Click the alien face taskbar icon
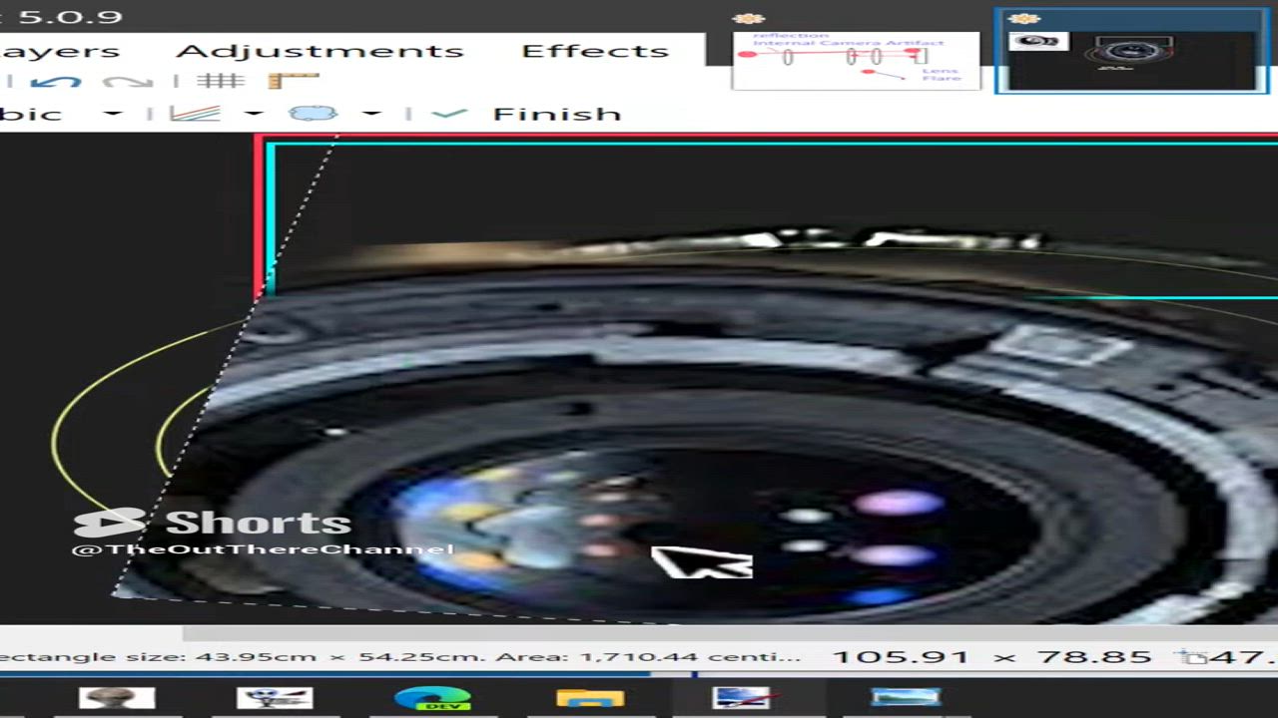Image resolution: width=1278 pixels, height=718 pixels. coord(117,699)
